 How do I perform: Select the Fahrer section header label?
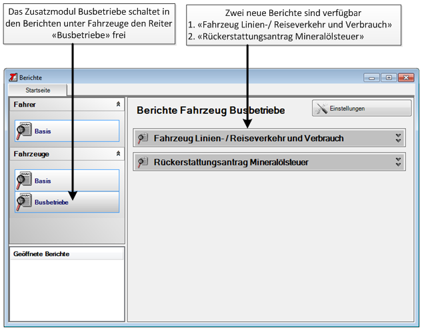pos(25,105)
